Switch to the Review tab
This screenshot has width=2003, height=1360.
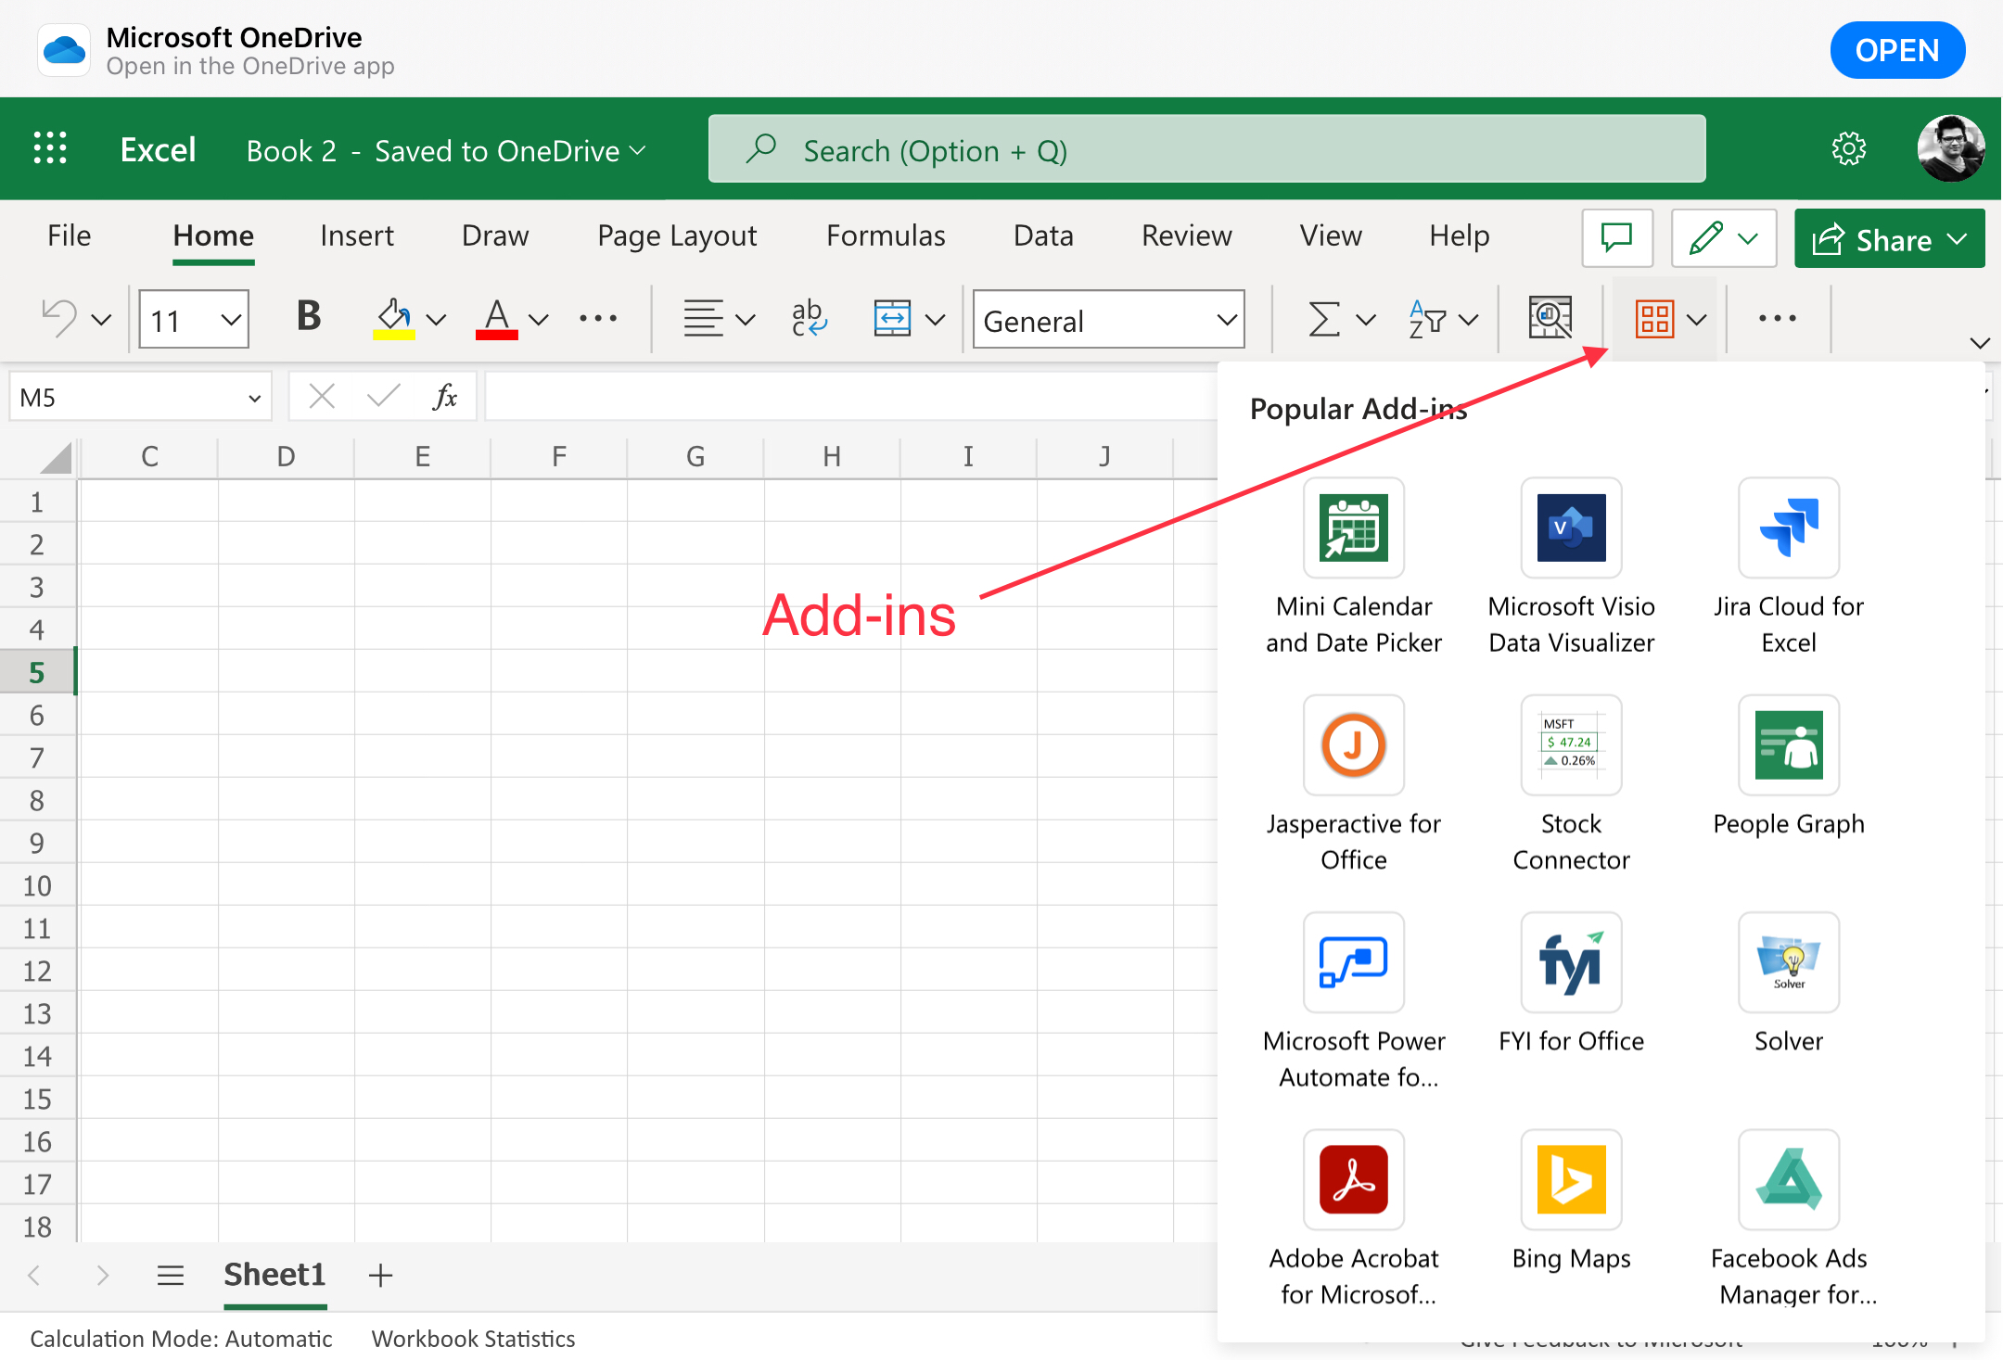(x=1187, y=235)
